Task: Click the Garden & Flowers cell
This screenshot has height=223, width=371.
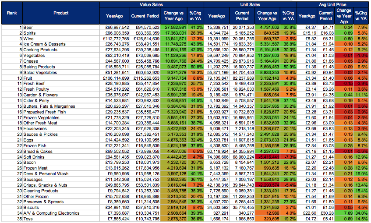Action: pyautogui.click(x=61, y=95)
